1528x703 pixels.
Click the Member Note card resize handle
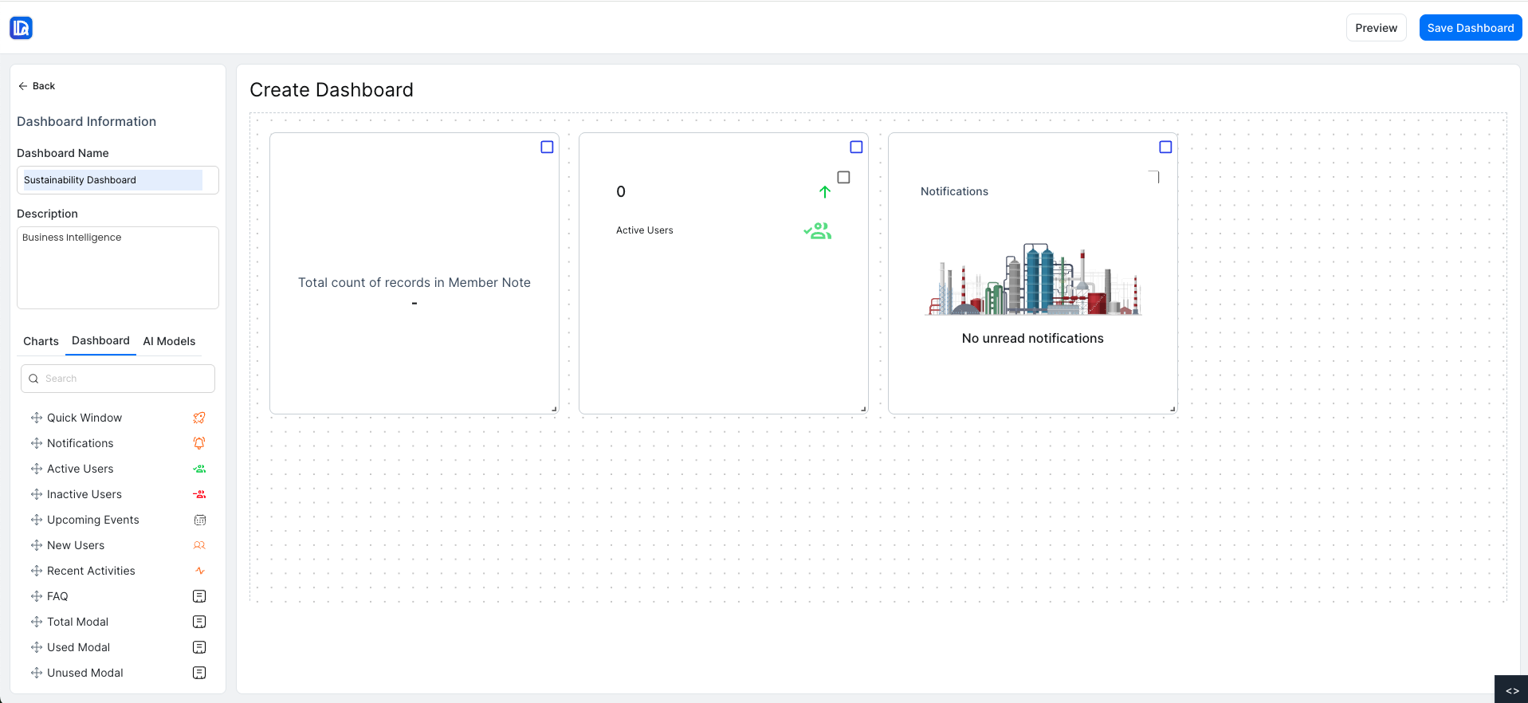tap(554, 409)
